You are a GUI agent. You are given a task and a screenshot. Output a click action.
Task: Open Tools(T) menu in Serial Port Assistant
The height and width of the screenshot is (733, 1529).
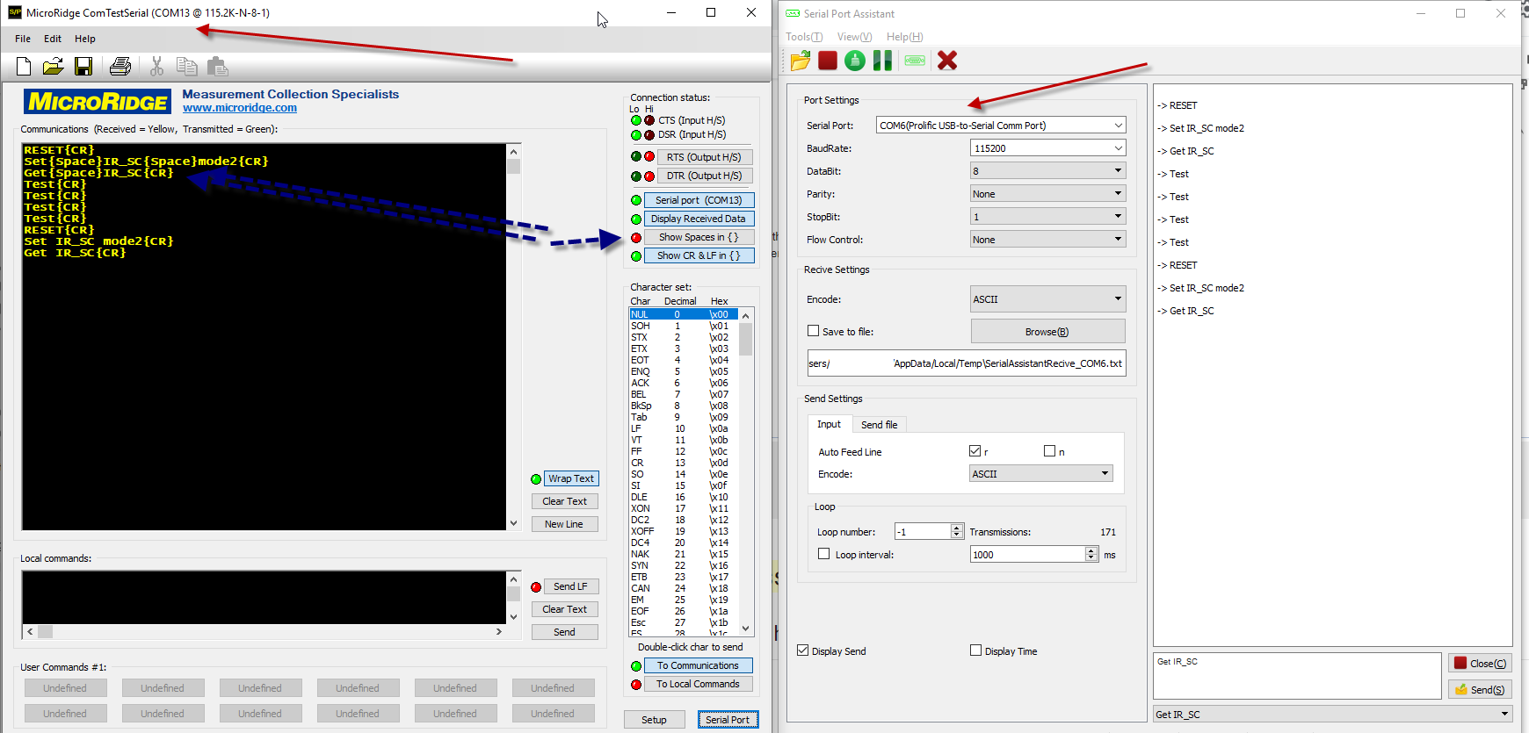804,37
